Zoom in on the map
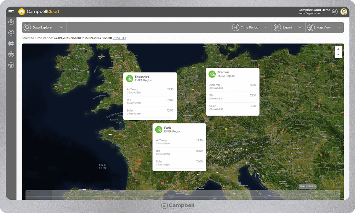This screenshot has width=355, height=213. click(x=338, y=49)
